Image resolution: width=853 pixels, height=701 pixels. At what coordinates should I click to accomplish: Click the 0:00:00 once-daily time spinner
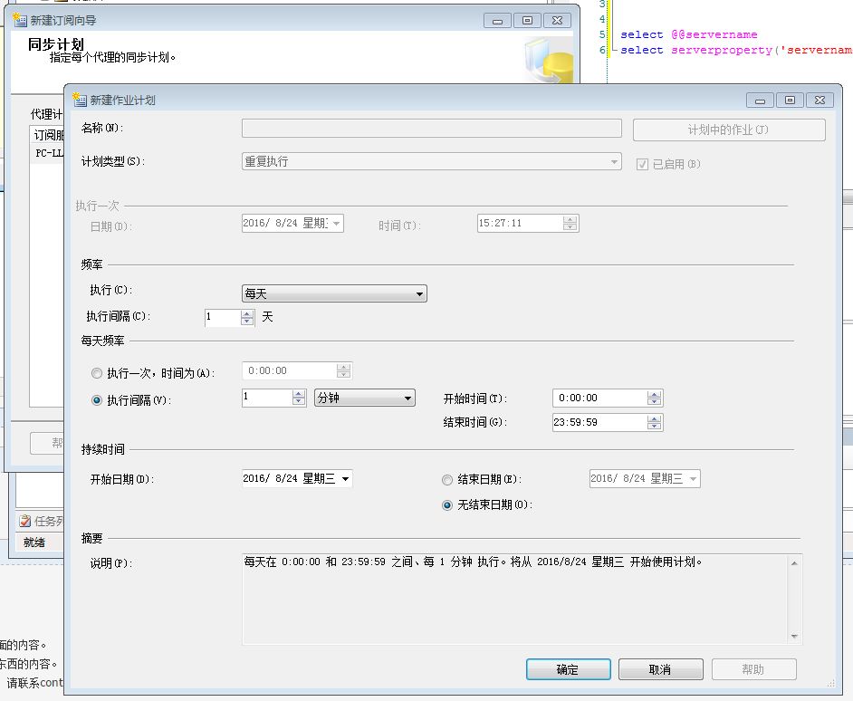343,371
